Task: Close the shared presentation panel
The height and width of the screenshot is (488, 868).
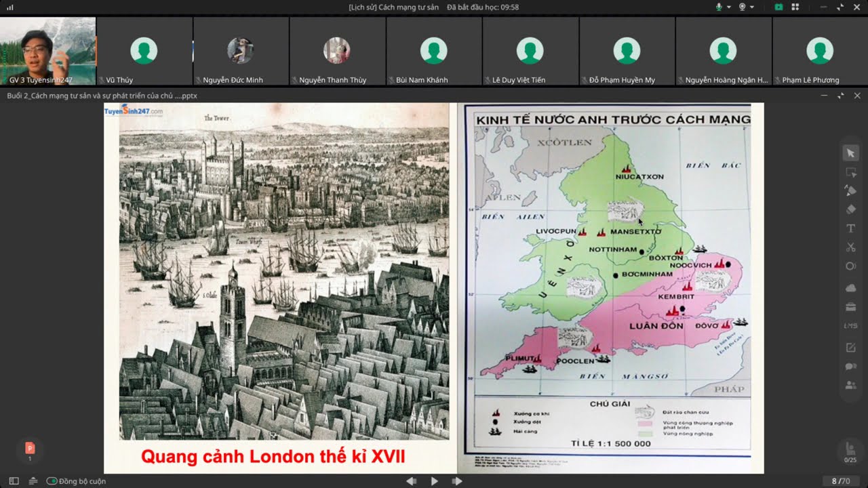Action: [x=857, y=96]
